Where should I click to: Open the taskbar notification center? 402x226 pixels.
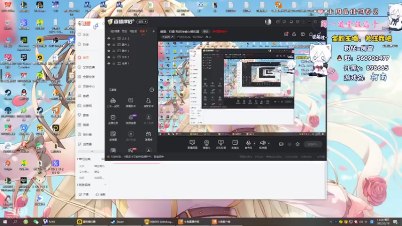[x=395, y=221]
